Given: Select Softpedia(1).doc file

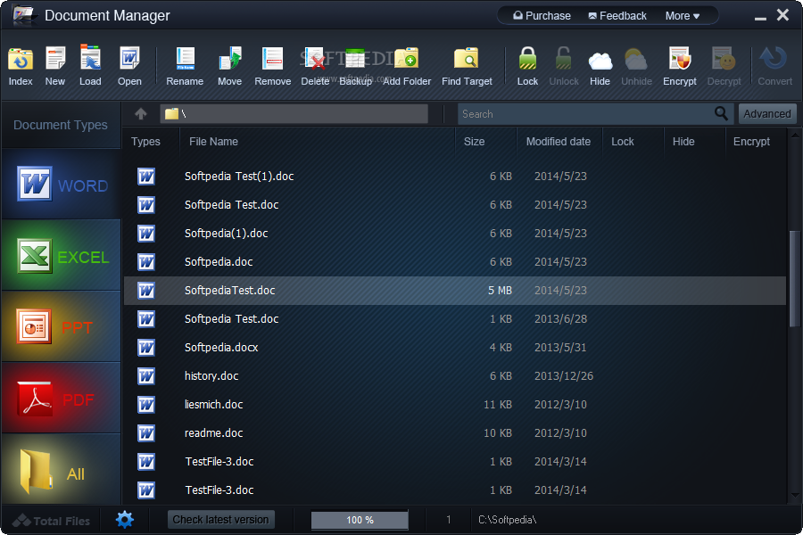Looking at the screenshot, I should (226, 234).
